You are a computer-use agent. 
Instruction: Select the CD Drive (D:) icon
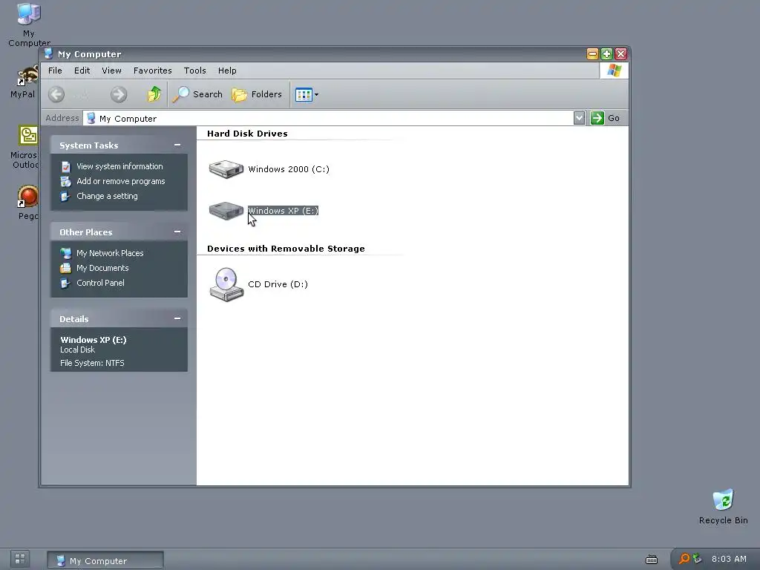(x=226, y=284)
